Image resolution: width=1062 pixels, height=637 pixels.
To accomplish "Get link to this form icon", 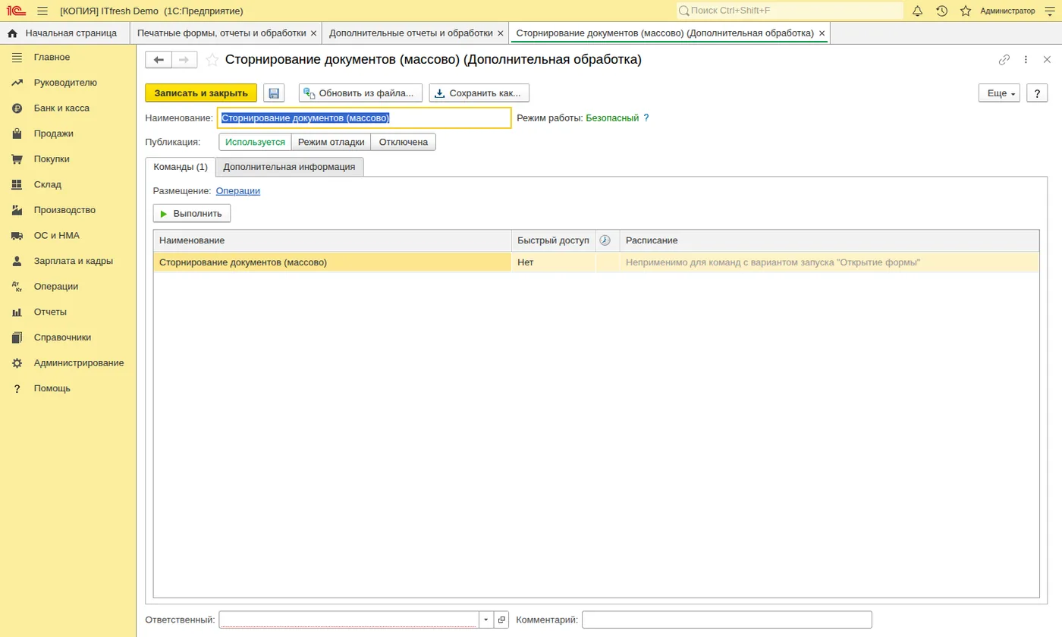I will pos(1004,60).
